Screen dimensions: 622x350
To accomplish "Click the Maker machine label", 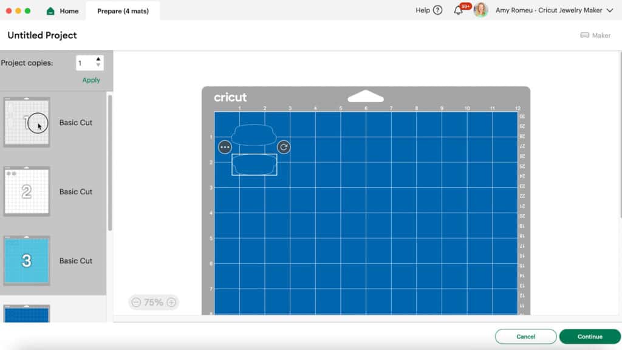I will coord(601,35).
